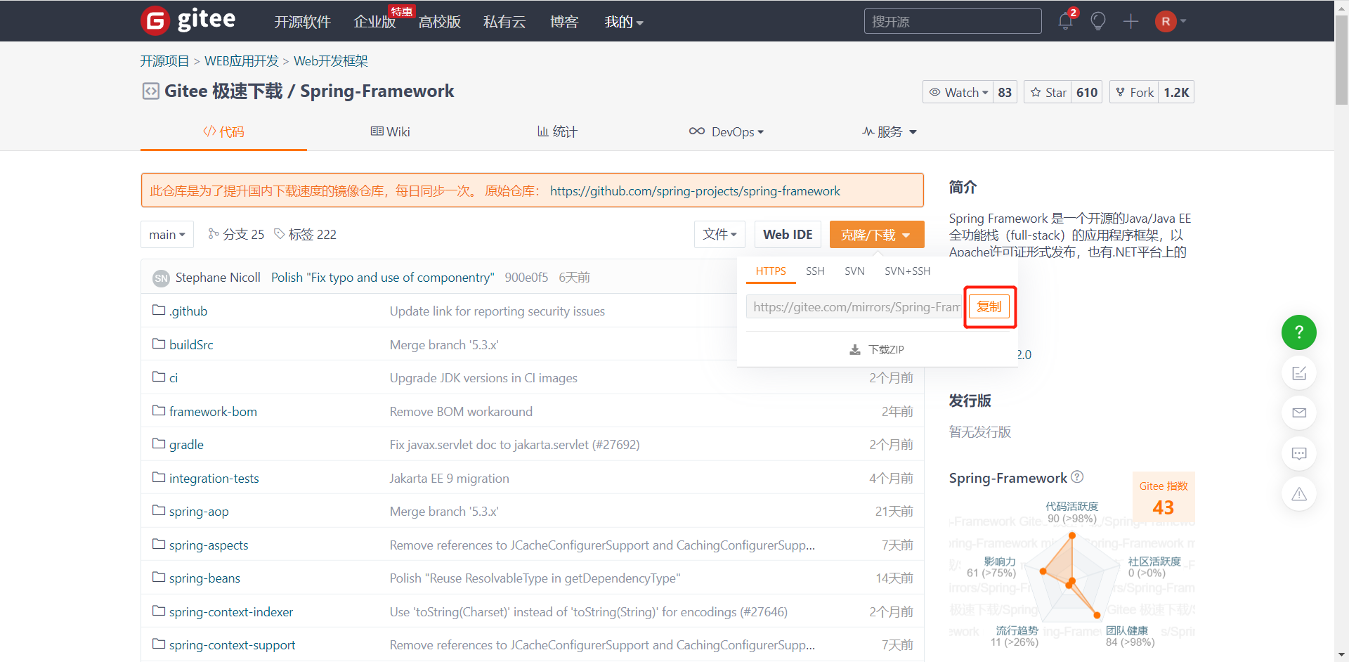Image resolution: width=1349 pixels, height=662 pixels.
Task: Open 企业版 in the top navigation
Action: click(x=374, y=22)
